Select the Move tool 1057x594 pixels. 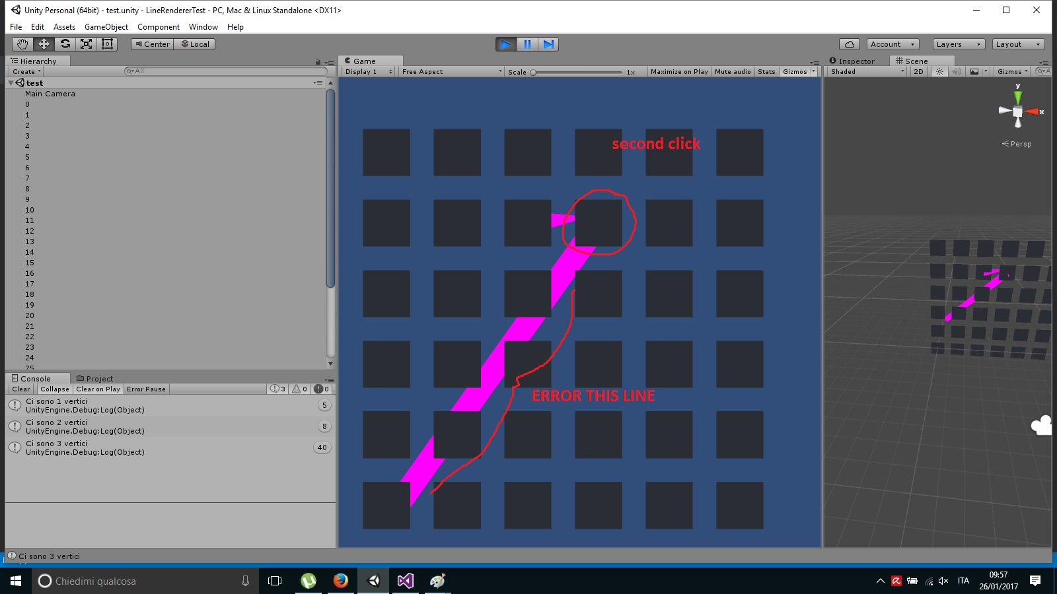tap(43, 44)
